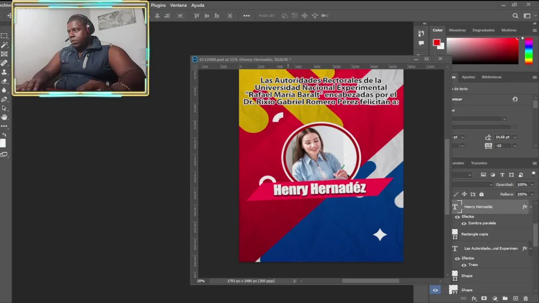Open the Ventana menu

(179, 5)
